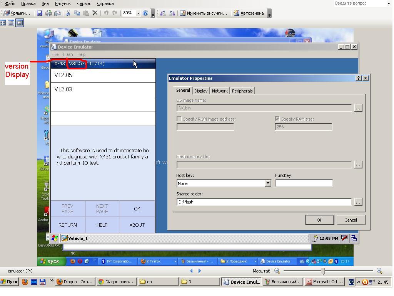The height and width of the screenshot is (296, 394).
Task: Click the volume/network tray icon
Action: 372,282
